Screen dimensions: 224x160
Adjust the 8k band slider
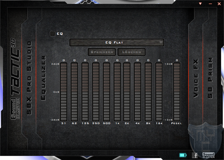click(148, 92)
